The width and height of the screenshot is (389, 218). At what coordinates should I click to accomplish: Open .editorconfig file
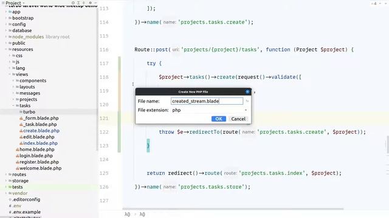point(26,199)
